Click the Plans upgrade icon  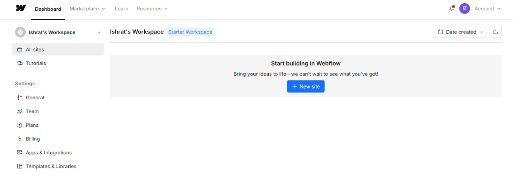(19, 125)
